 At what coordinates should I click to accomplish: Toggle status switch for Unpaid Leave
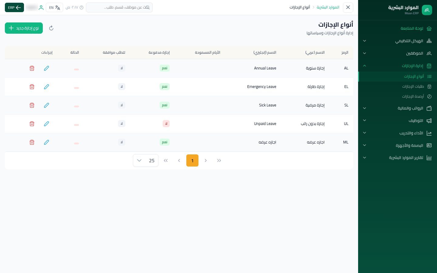click(76, 125)
